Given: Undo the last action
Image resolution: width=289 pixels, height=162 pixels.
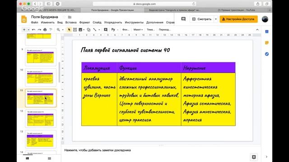Looking at the screenshot, I should 33,30.
